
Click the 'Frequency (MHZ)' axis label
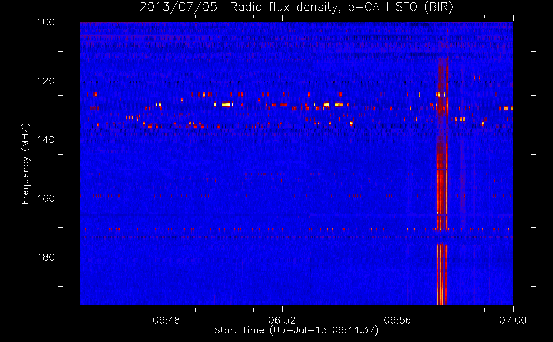tap(26, 164)
